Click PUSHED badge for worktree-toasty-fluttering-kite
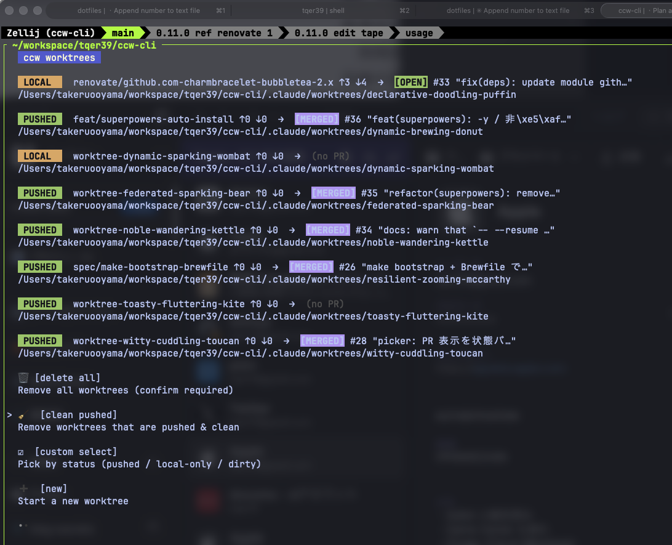672x545 pixels. point(40,303)
